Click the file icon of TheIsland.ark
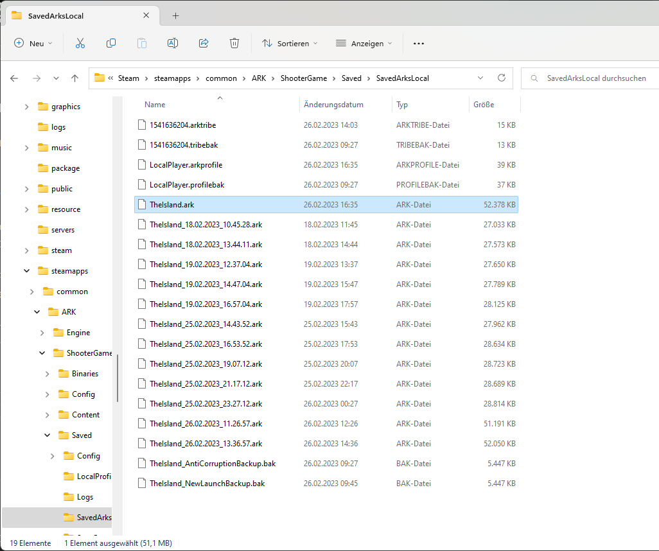The width and height of the screenshot is (659, 551). 142,205
